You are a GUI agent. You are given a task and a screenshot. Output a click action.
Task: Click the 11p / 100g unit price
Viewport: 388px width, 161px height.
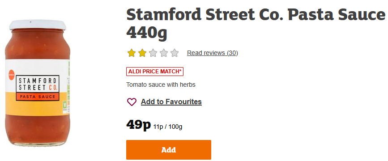[x=168, y=127]
